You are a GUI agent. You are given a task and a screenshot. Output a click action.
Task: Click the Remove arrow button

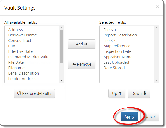(82, 64)
